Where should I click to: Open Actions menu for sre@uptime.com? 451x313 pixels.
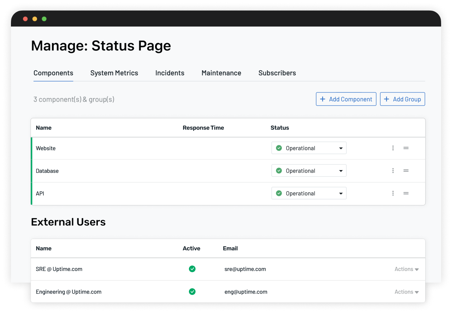(x=407, y=269)
